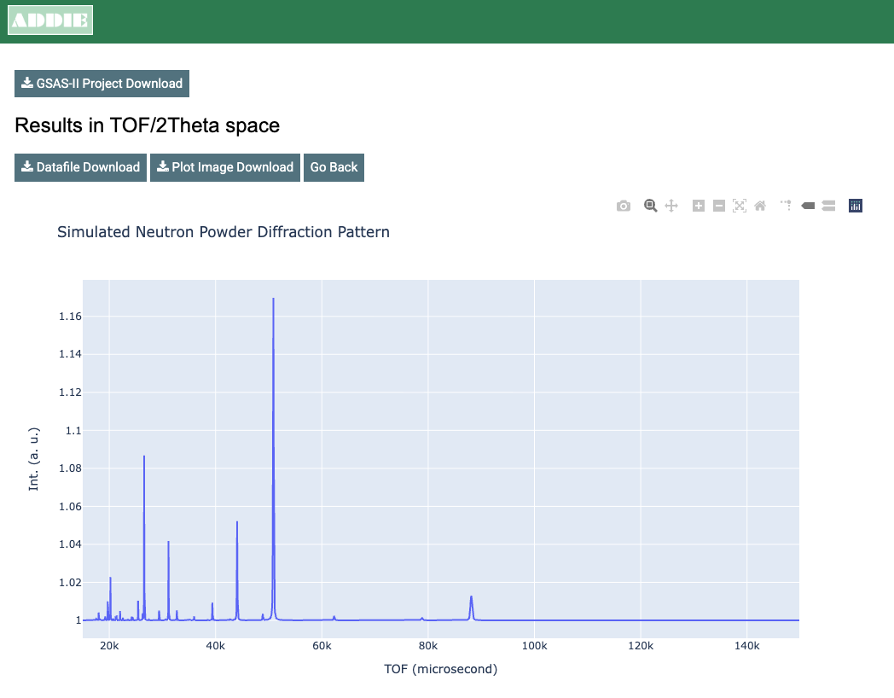
Task: Toggle spike lines on the chart
Action: (786, 206)
